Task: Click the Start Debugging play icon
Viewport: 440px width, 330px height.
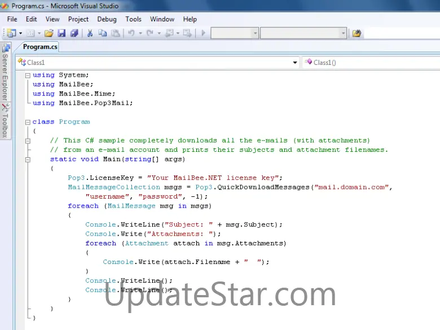Action: pyautogui.click(x=204, y=33)
